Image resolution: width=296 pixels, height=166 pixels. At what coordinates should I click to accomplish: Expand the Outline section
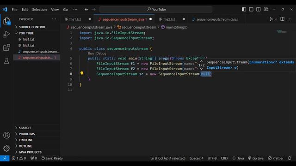(x=37, y=146)
